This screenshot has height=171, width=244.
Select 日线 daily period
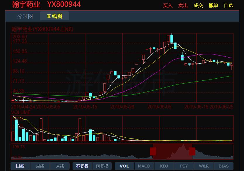[x=20, y=166]
